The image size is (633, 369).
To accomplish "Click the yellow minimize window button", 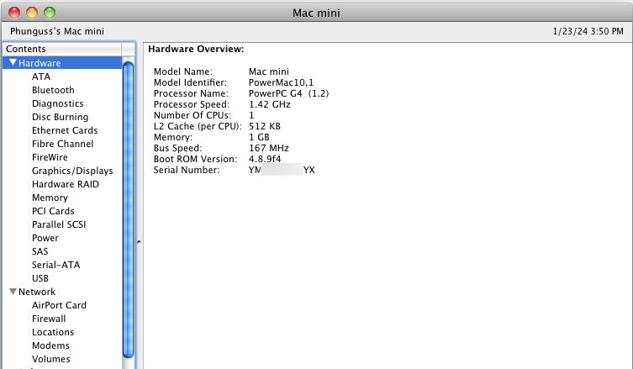I will [x=32, y=13].
